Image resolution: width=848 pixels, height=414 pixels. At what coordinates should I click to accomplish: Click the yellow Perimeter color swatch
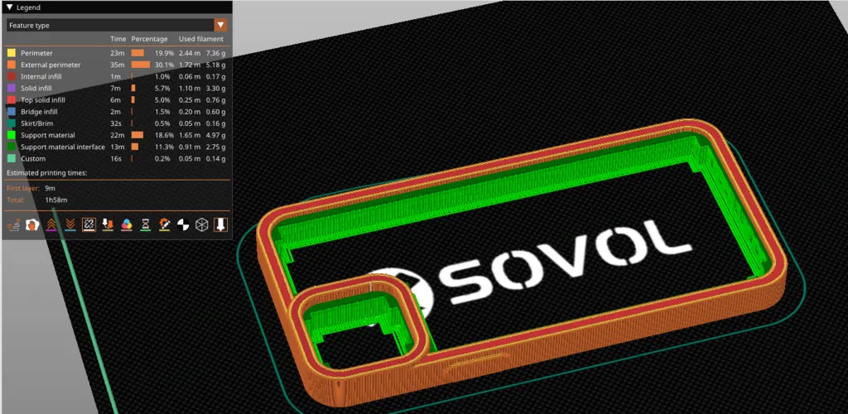11,53
